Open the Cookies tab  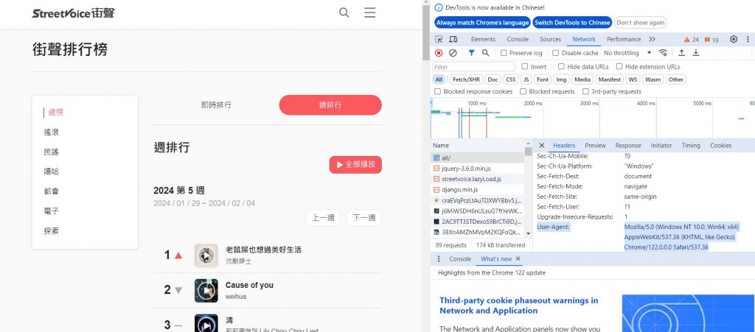(x=720, y=146)
